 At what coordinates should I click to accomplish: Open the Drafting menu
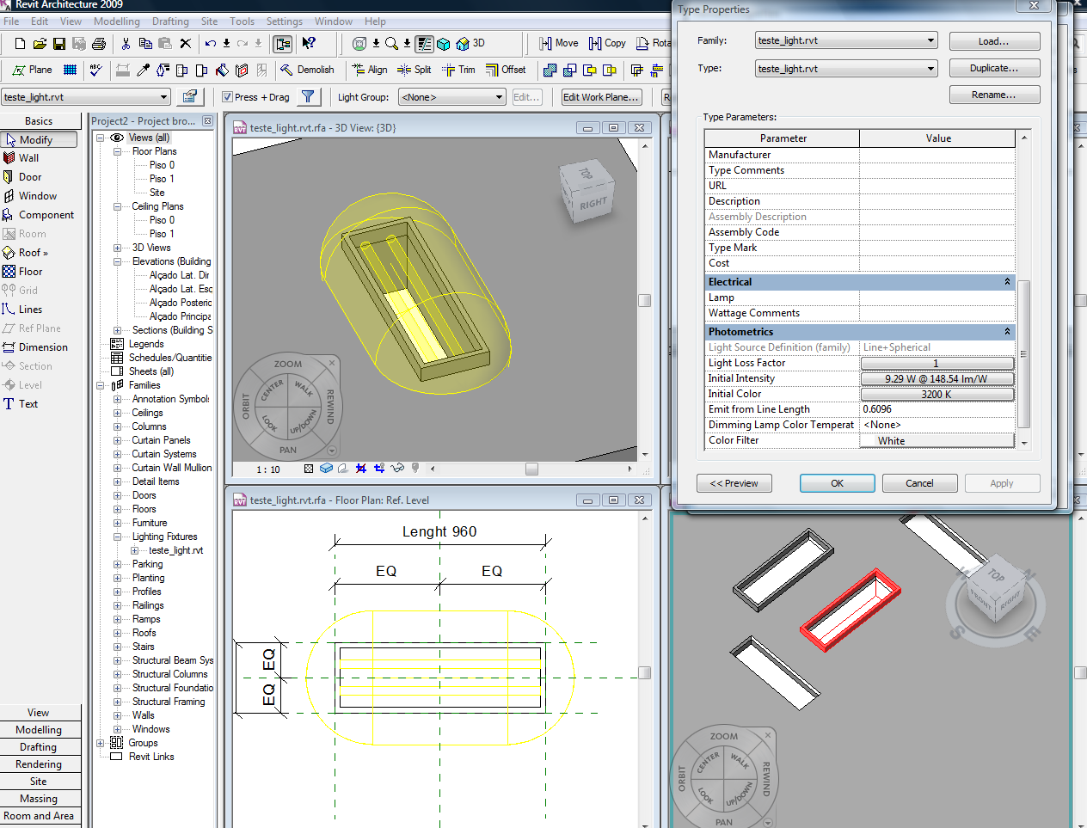170,21
